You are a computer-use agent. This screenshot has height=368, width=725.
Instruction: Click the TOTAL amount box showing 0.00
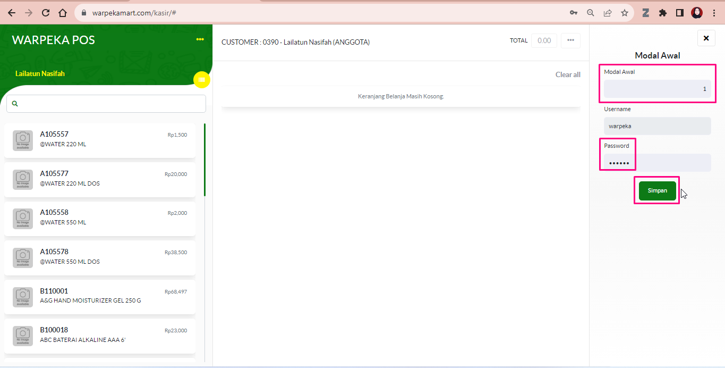(x=544, y=40)
